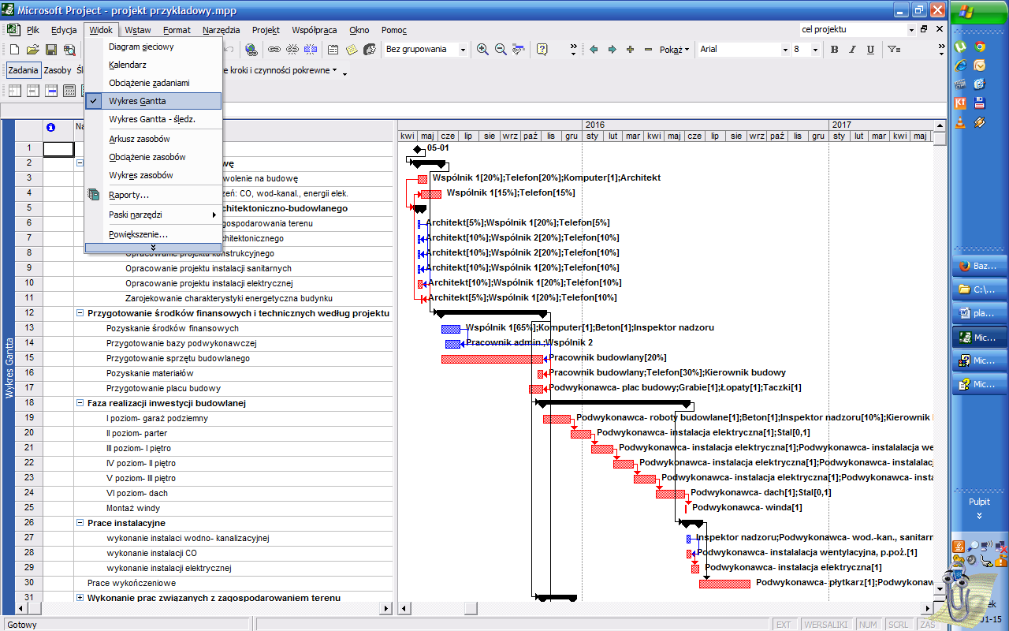Expand Wykonanie prac związanych z zagospodarowaniem terenu

[x=80, y=598]
